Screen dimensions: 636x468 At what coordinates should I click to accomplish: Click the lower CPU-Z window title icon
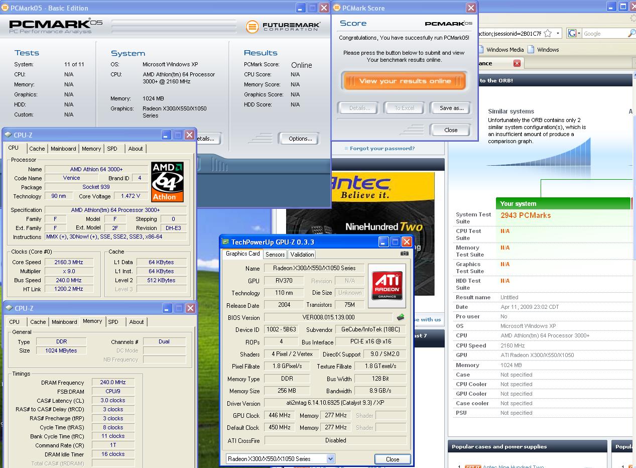point(9,308)
